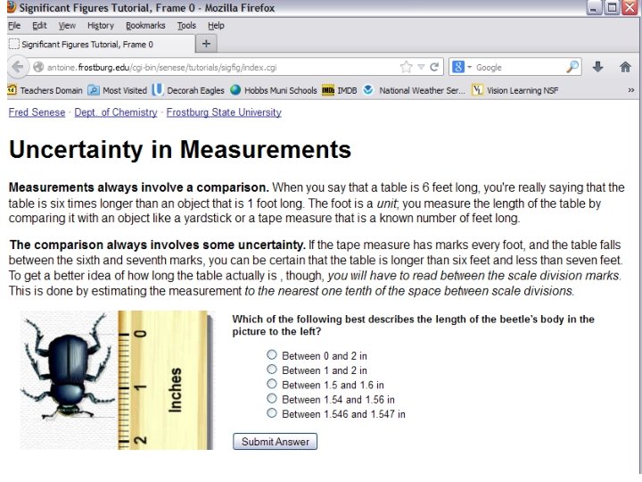The image size is (642, 482).
Task: Open the Edit menu
Action: pos(39,25)
